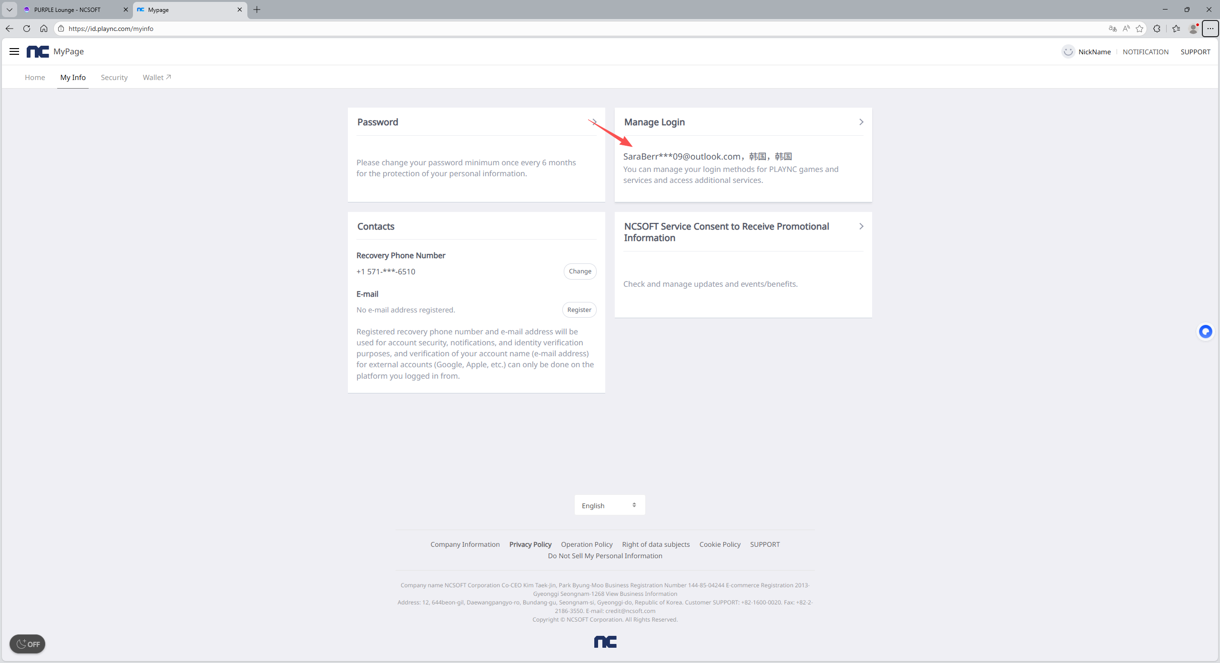Expand Promotional Information consent chevron
This screenshot has height=663, width=1220.
[x=861, y=226]
